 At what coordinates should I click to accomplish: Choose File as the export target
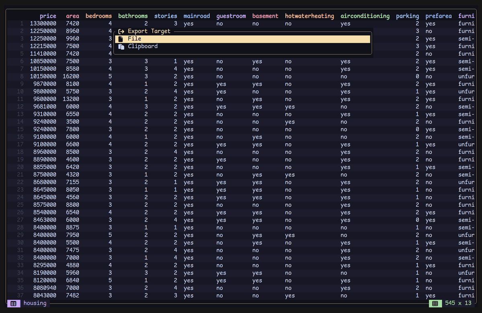243,39
